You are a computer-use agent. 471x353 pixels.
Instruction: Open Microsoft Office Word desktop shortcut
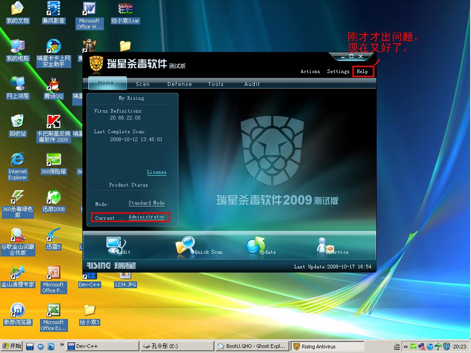pyautogui.click(x=89, y=15)
